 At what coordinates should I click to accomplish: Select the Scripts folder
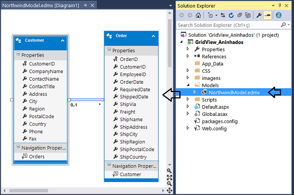pos(209,100)
